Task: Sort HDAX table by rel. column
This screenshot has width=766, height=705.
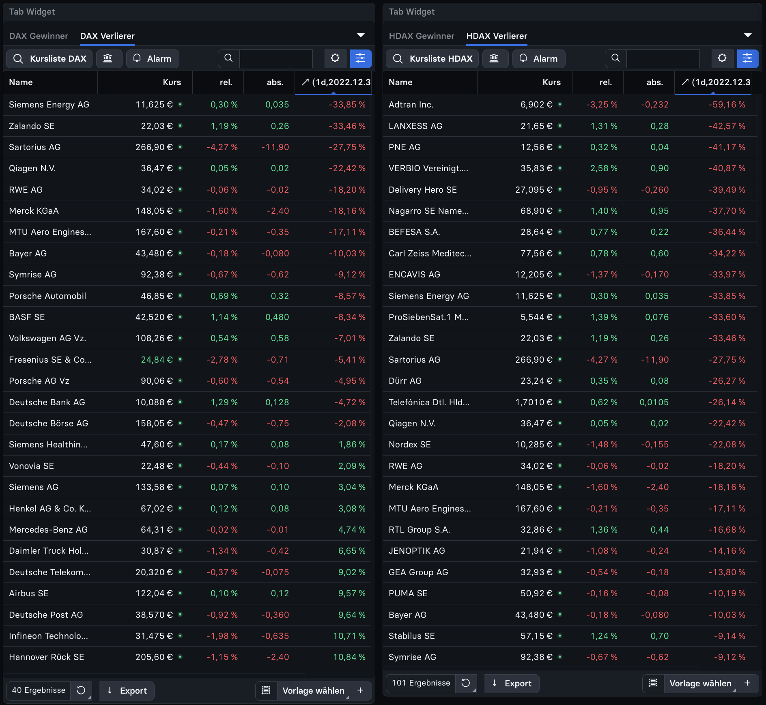Action: [598, 82]
